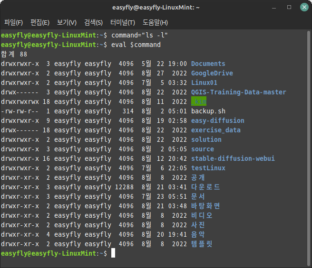Click the QGIS-Training-Data-master directory name
Screen dimensions: 312x268
pos(239,92)
